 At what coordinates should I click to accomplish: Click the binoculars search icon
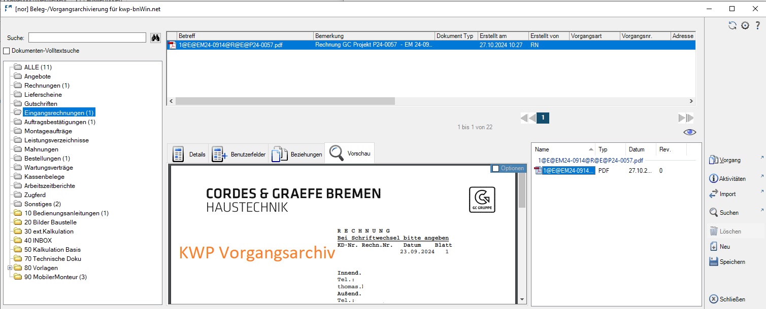(x=156, y=37)
